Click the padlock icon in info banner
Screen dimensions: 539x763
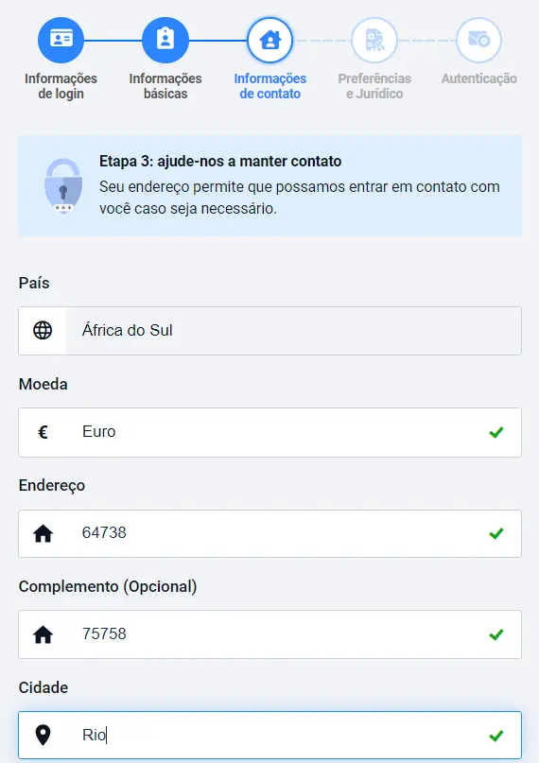click(63, 186)
